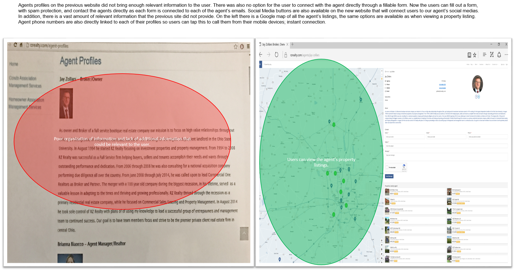515x271 pixels.
Task: Click Jay Zollars' circular profile photo
Action: click(477, 84)
